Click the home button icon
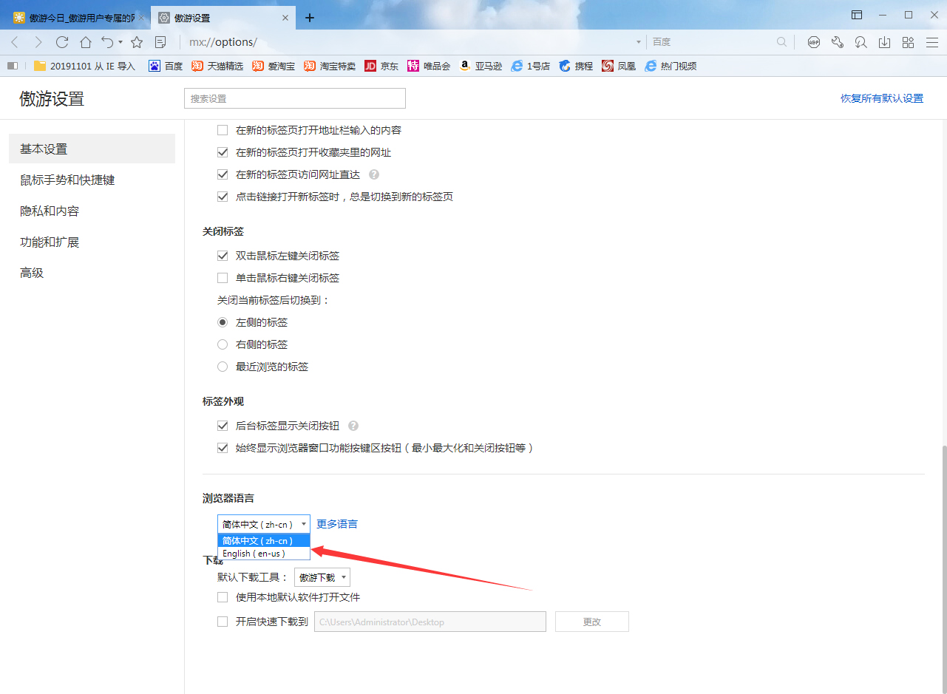 click(85, 42)
